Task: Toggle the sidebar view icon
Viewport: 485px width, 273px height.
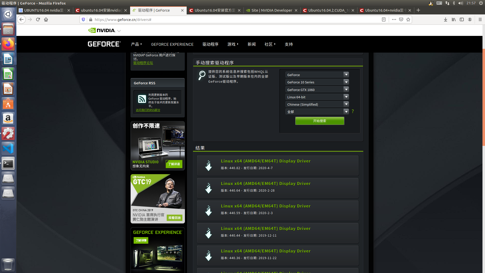Action: (x=462, y=19)
